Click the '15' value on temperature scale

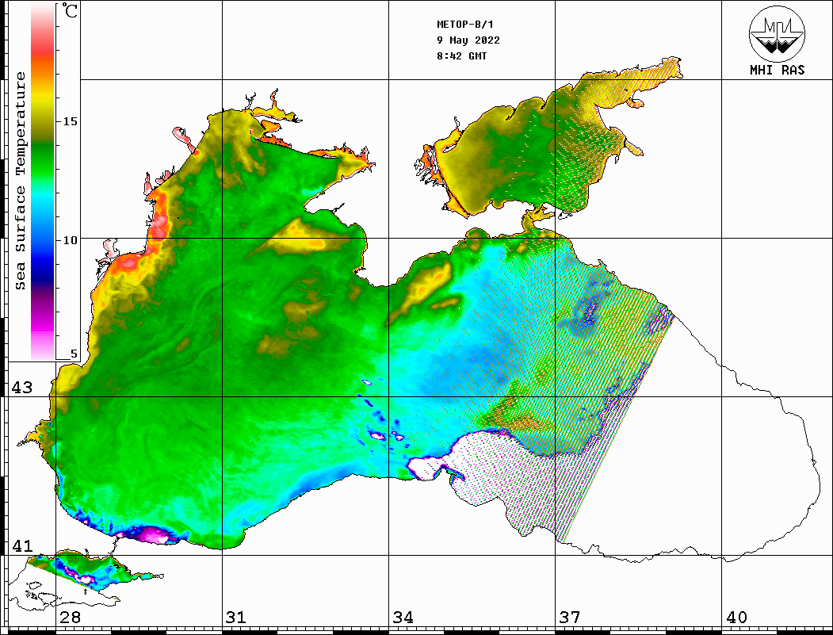pos(70,121)
